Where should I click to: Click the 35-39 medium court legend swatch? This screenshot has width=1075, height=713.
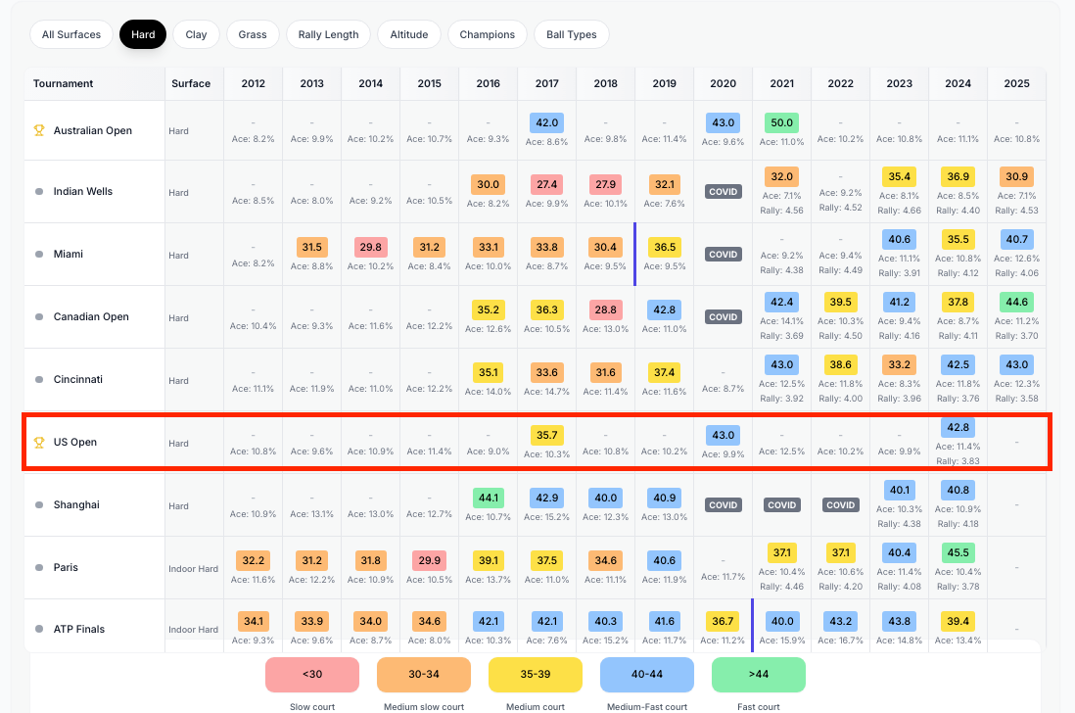coord(536,675)
